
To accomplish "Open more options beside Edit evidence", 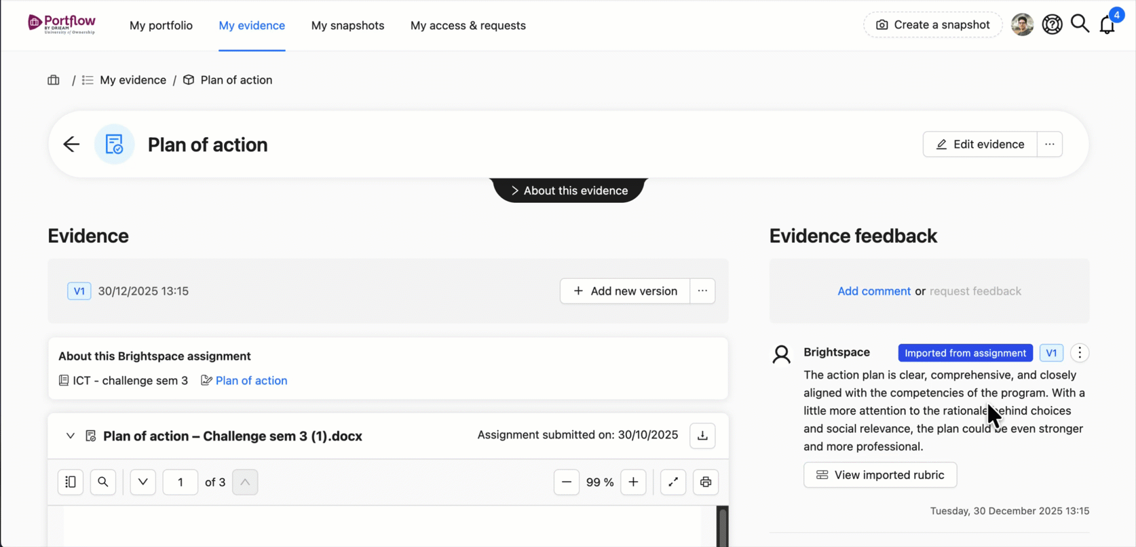I will (1050, 144).
